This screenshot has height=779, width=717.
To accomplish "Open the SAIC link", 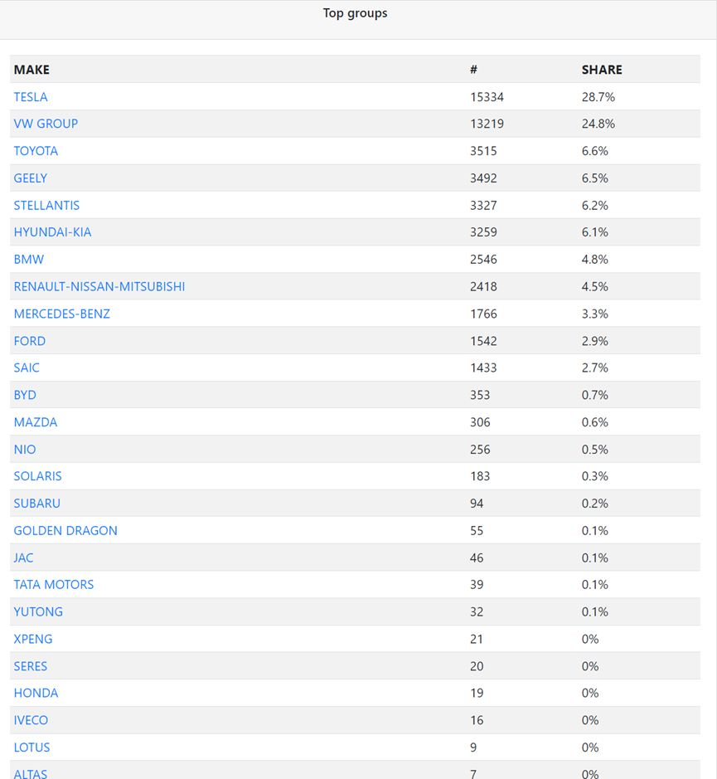I will (x=27, y=368).
